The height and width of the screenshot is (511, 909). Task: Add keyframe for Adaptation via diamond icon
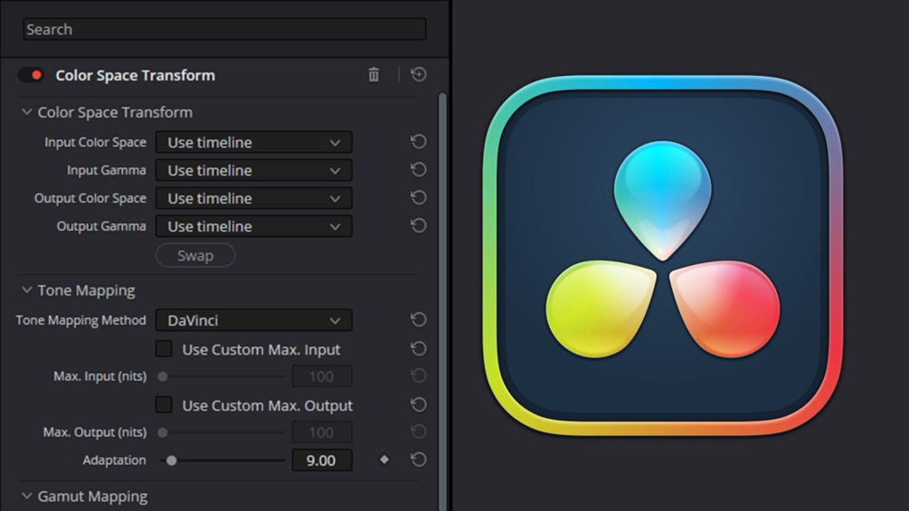pos(384,459)
